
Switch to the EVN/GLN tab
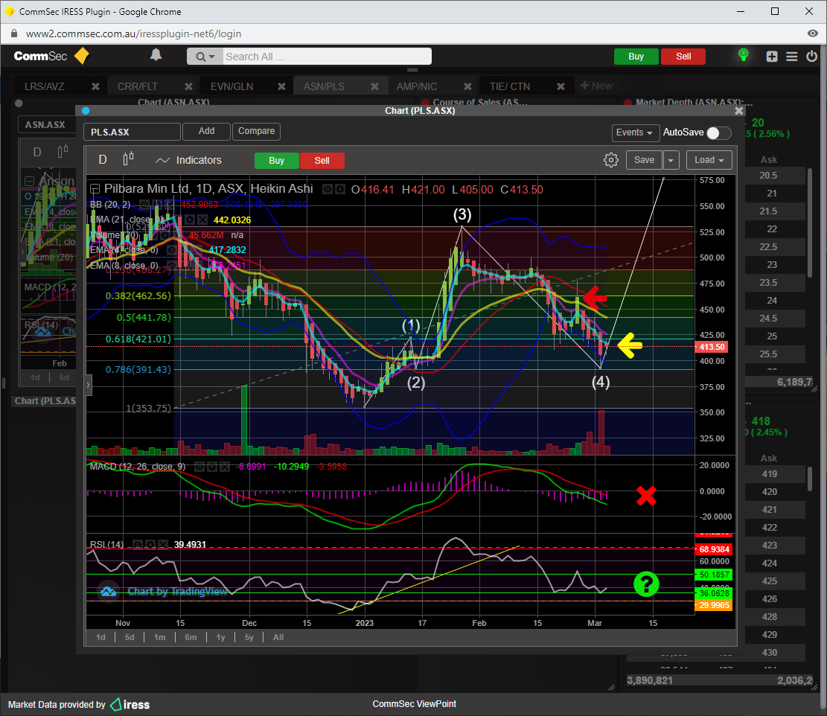tap(232, 86)
